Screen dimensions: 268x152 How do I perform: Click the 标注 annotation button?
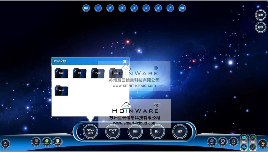click(261, 27)
